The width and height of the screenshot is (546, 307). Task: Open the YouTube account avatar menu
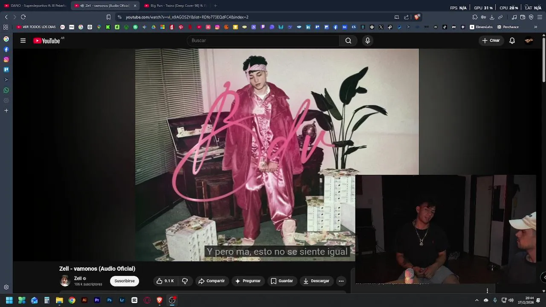tap(529, 41)
